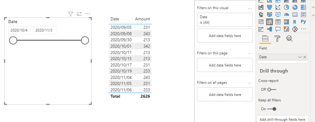Click the 2020/10/19 table cell

(x=121, y=71)
